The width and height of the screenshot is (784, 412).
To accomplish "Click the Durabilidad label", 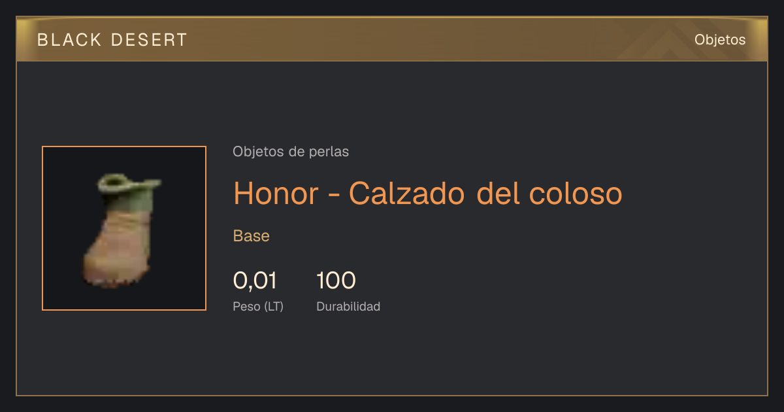I will [x=348, y=307].
